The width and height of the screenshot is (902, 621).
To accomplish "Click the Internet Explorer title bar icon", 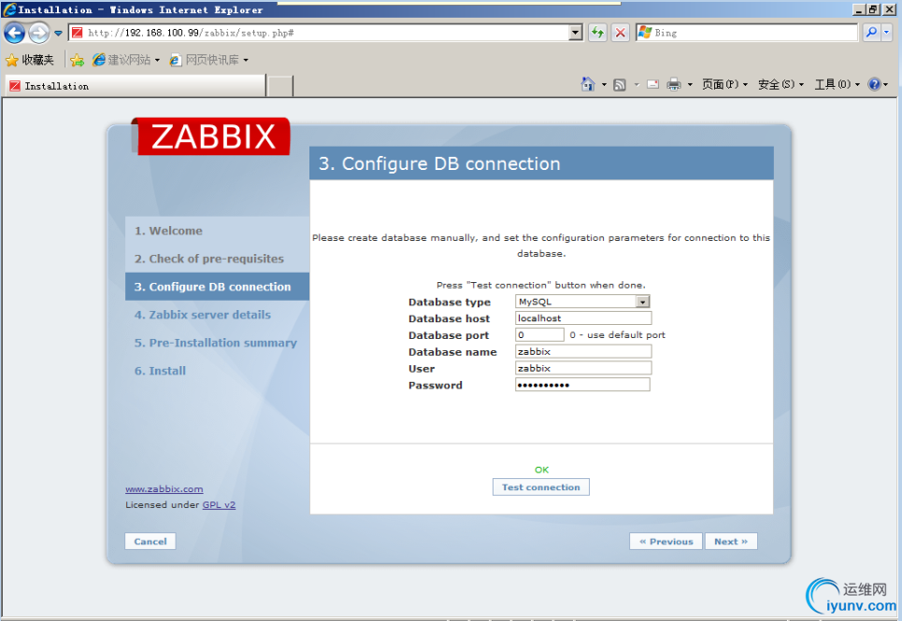I will pos(9,9).
